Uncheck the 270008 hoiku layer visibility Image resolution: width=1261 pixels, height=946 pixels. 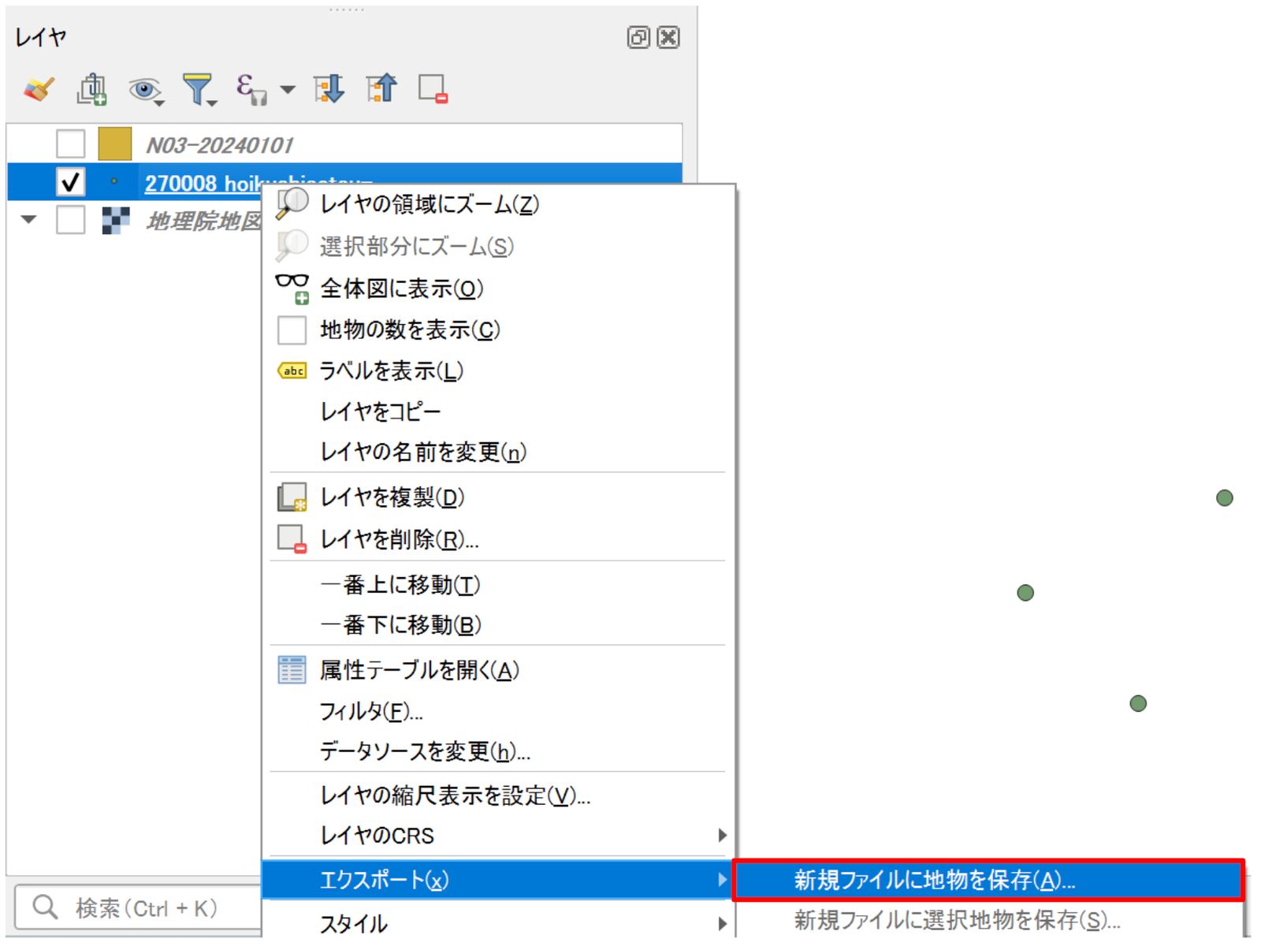tap(70, 182)
